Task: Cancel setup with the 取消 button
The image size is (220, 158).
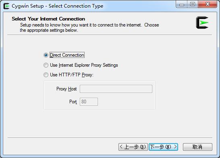Action: (x=197, y=147)
